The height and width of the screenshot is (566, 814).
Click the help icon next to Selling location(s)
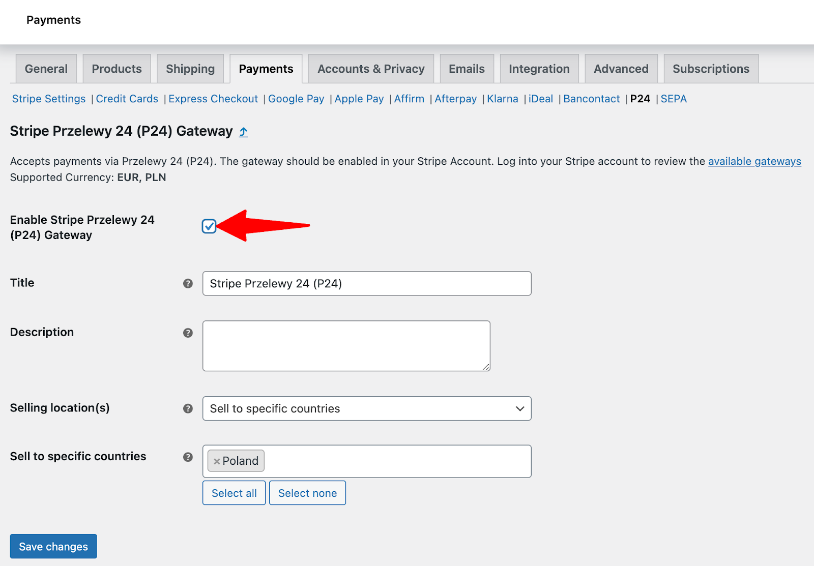click(x=188, y=408)
